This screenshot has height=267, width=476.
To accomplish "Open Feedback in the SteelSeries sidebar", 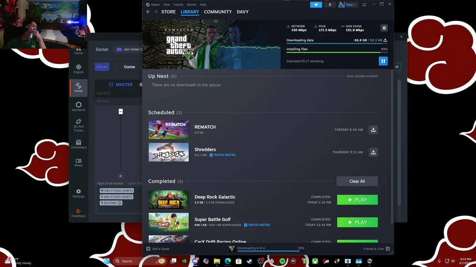I will [78, 213].
